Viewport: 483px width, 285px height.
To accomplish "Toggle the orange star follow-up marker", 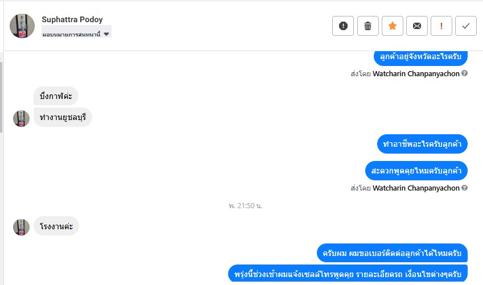I will [393, 26].
